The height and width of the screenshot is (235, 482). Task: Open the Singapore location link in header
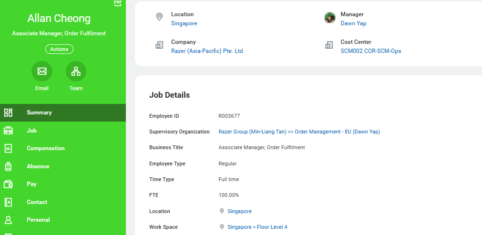tap(184, 23)
